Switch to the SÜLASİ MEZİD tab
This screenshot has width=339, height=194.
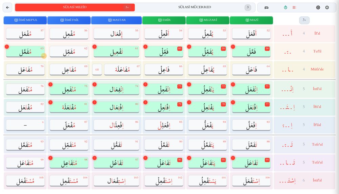pos(75,7)
